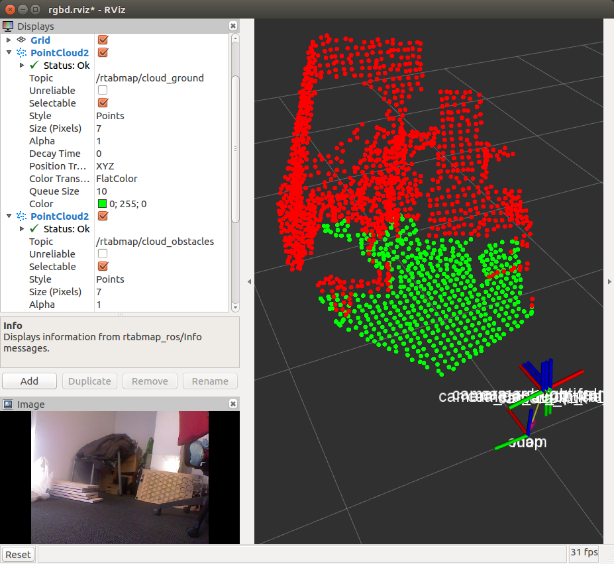The image size is (614, 564).
Task: Disable the Grid display checkbox
Action: [x=103, y=40]
